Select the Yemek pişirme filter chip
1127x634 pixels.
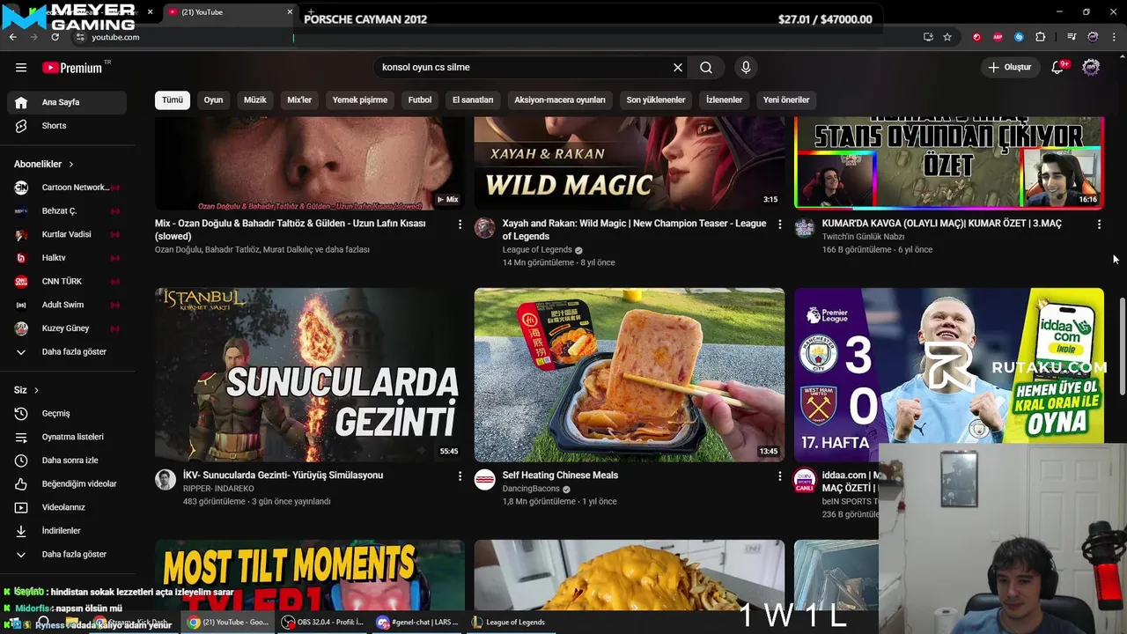(360, 100)
